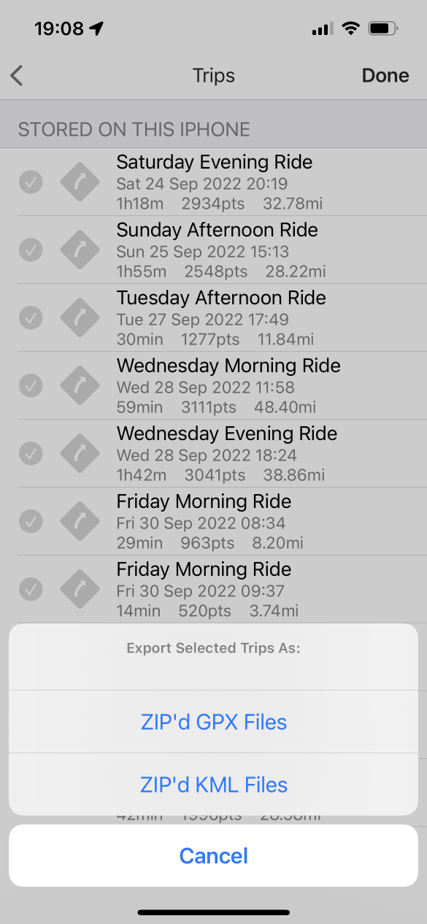427x924 pixels.
Task: Tap the battery level indicator
Action: coord(382,28)
